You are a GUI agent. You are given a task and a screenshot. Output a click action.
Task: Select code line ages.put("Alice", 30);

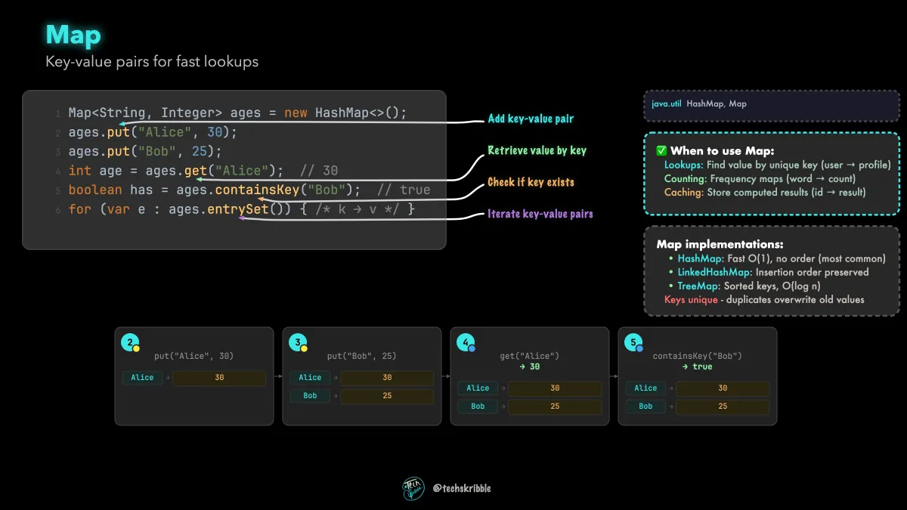153,132
